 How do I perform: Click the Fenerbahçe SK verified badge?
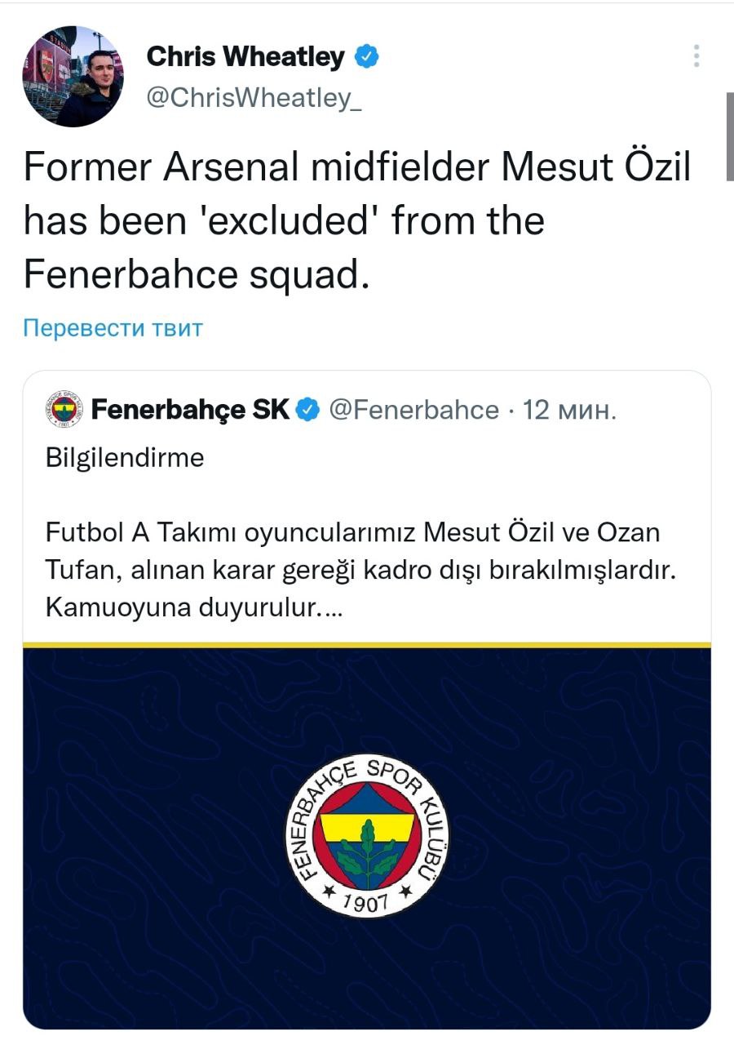click(x=307, y=410)
